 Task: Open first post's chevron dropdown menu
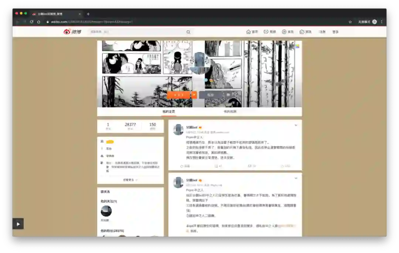point(296,125)
